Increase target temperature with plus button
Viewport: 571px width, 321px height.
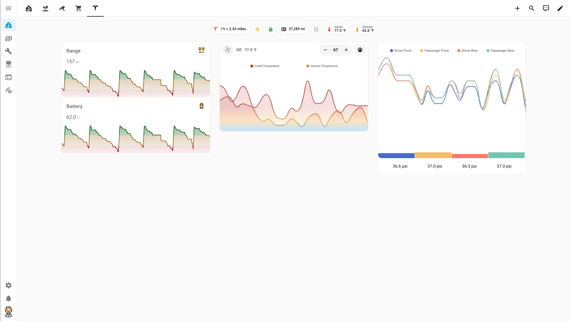[346, 50]
